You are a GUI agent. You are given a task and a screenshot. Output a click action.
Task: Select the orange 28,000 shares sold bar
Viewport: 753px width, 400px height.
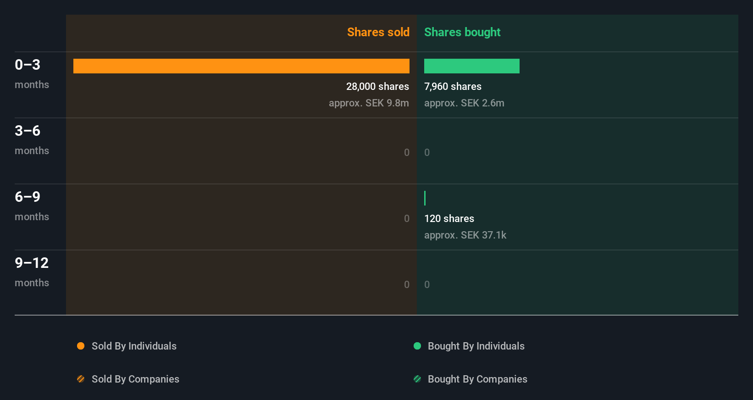[x=241, y=66]
